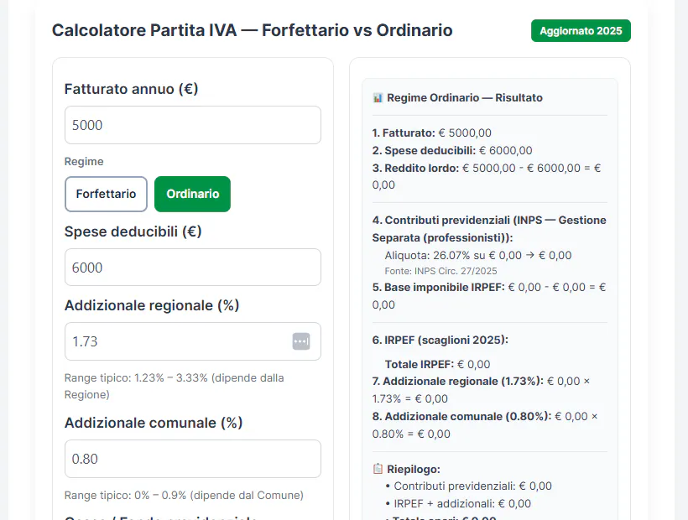The height and width of the screenshot is (520, 688).
Task: Click 'Fonte: INPS Circ. 27/2025' note
Action: (x=441, y=271)
